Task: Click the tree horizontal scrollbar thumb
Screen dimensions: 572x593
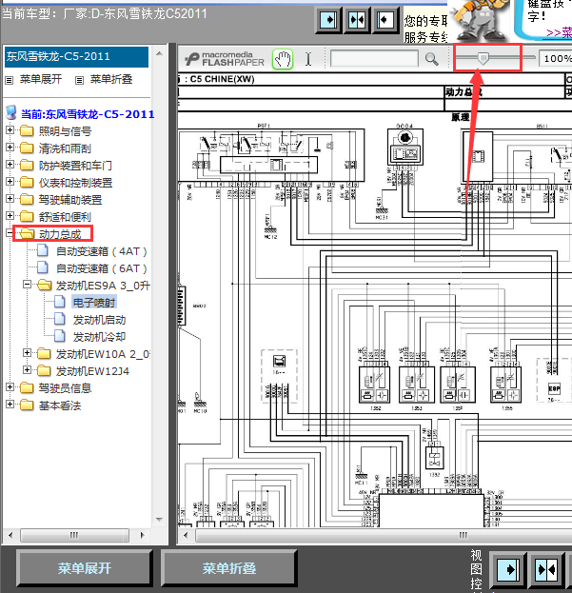Action: point(74,535)
